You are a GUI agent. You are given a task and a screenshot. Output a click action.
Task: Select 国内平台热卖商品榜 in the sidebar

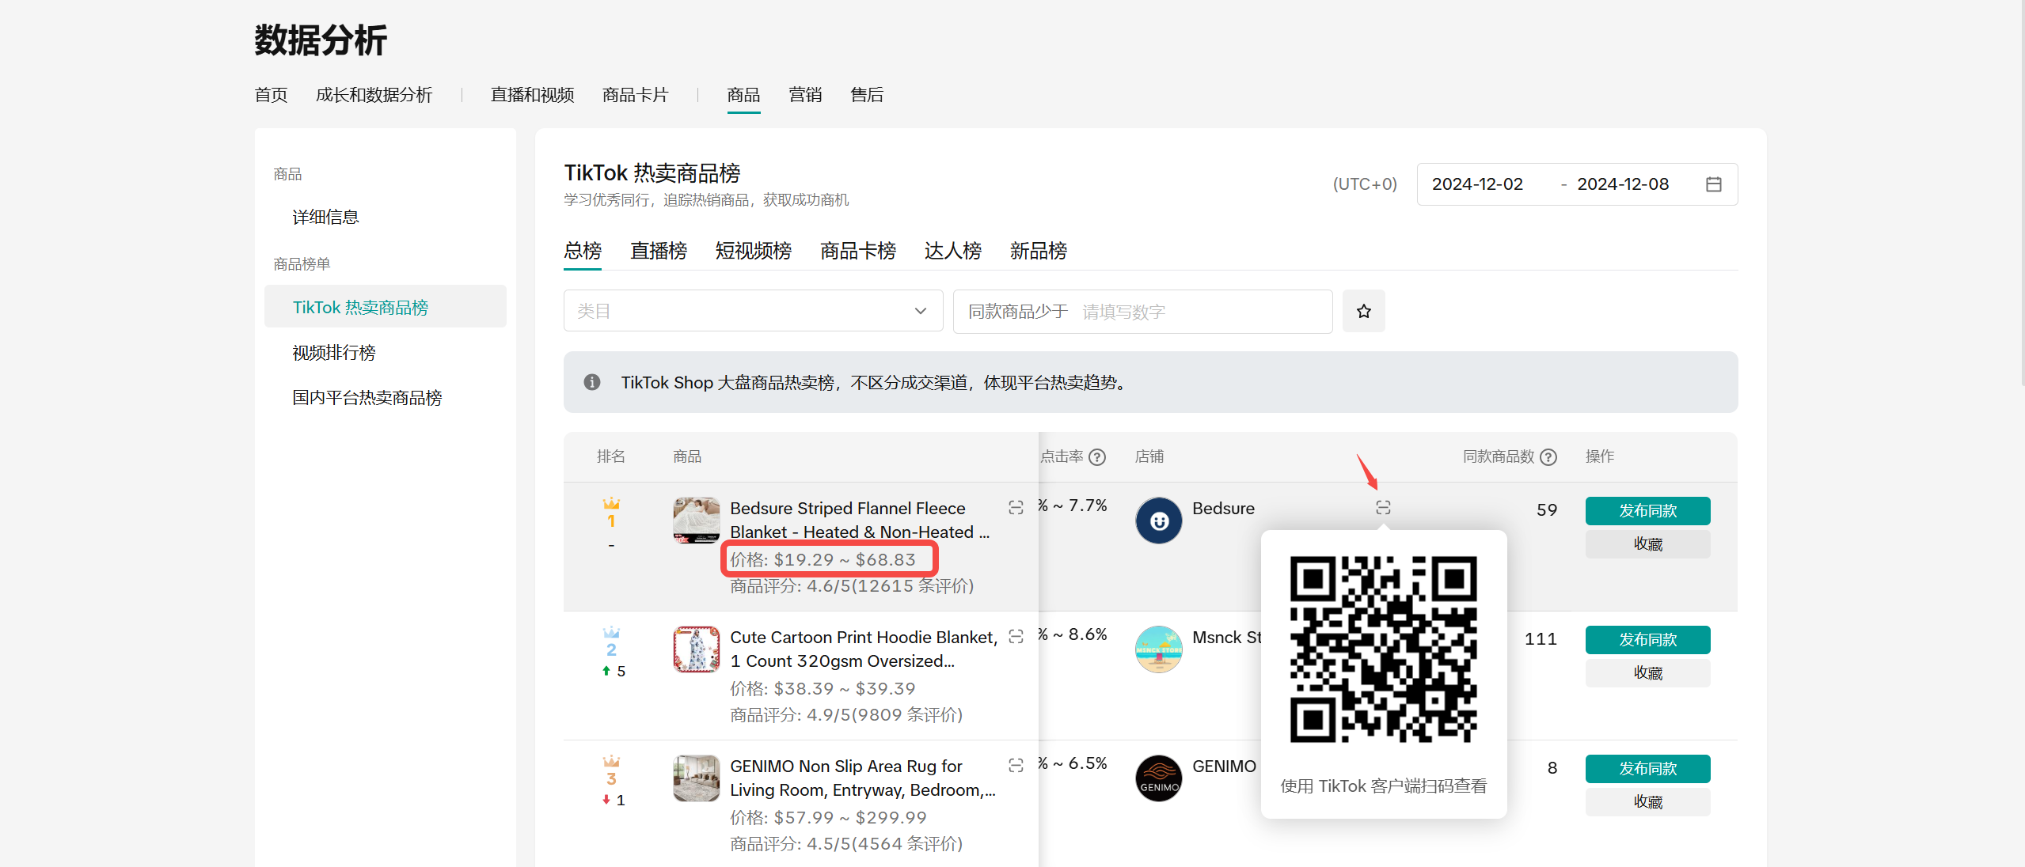pos(367,398)
